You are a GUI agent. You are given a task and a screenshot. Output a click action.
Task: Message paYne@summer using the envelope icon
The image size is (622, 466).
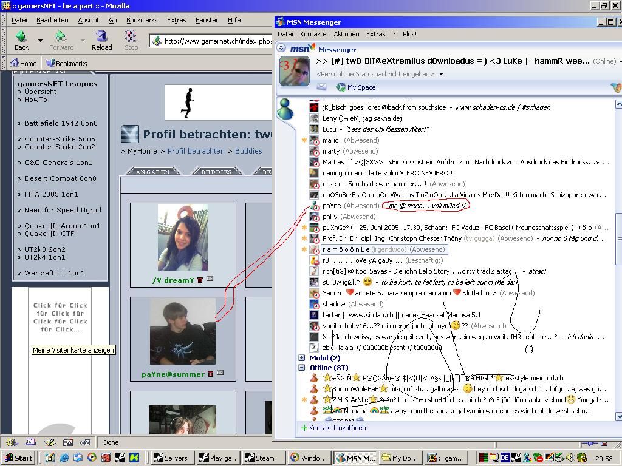[x=220, y=373]
